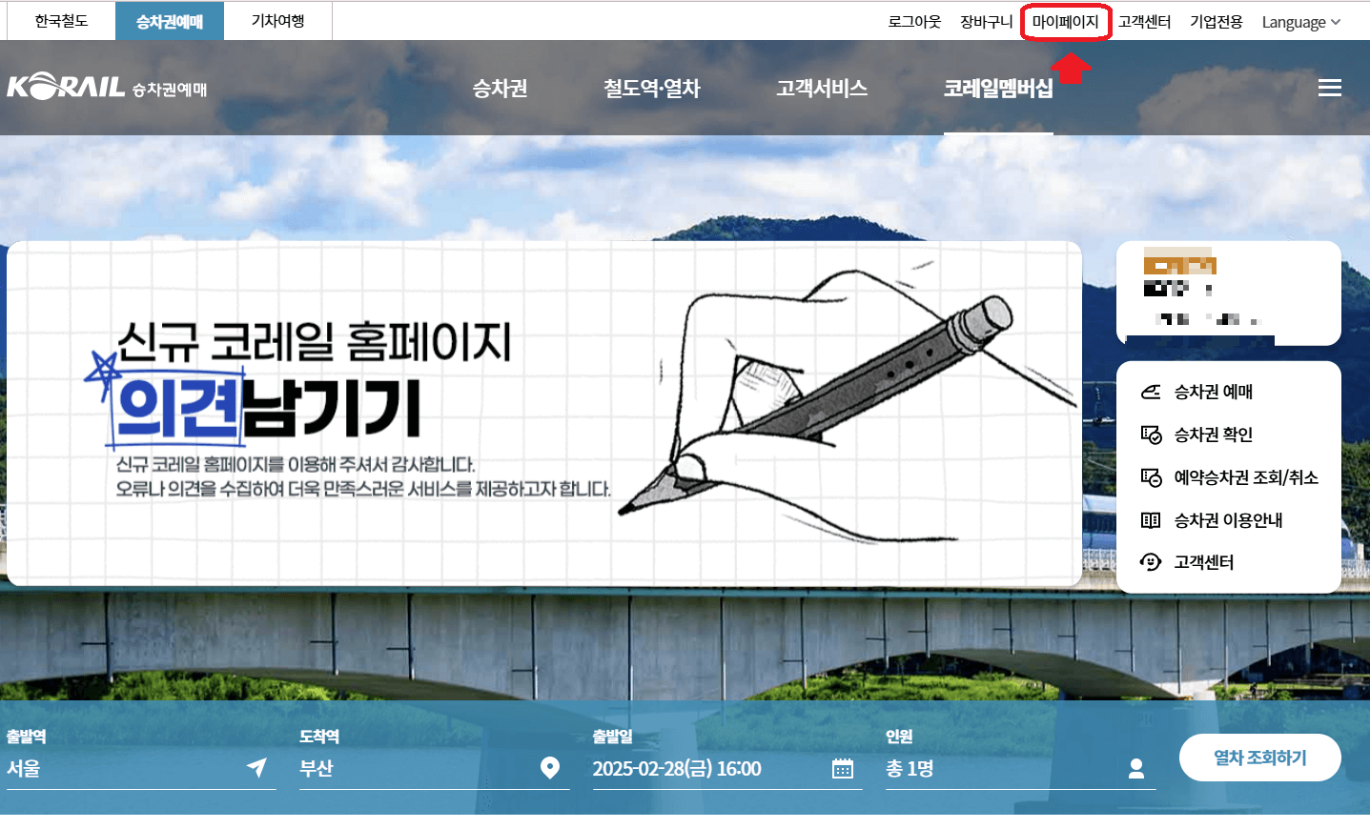Viewport: 1370px width, 829px height.
Task: Expand the Language dropdown
Action: (x=1301, y=22)
